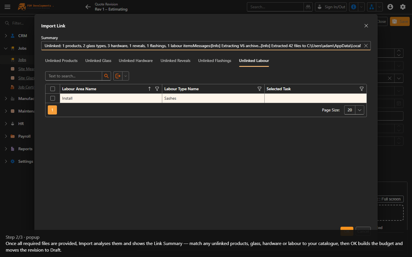Open the export options dropdown arrow

[126, 76]
